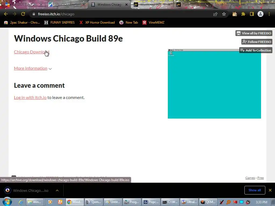Open the media player taskbar icon
This screenshot has width=275, height=206.
(x=50, y=202)
